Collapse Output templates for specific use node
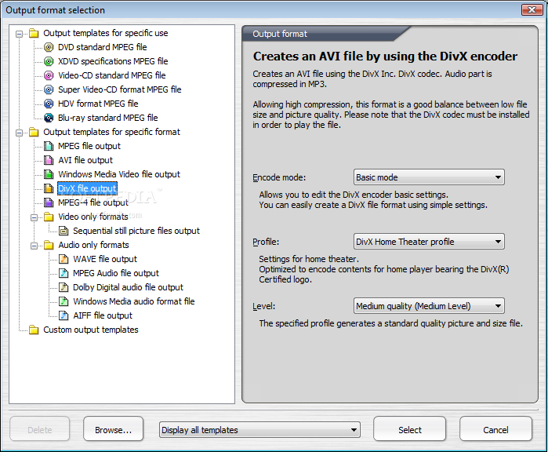 pyautogui.click(x=20, y=34)
